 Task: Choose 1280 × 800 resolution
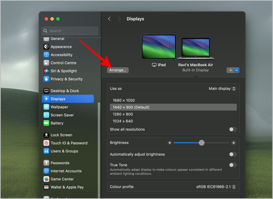tap(173, 114)
